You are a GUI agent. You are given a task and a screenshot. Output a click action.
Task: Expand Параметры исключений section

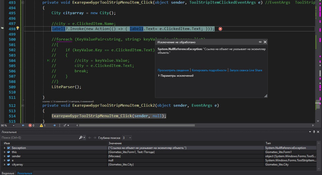(x=159, y=76)
